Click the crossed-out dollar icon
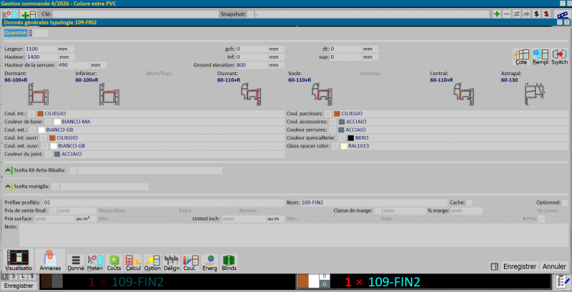The height and width of the screenshot is (292, 572). click(546, 14)
